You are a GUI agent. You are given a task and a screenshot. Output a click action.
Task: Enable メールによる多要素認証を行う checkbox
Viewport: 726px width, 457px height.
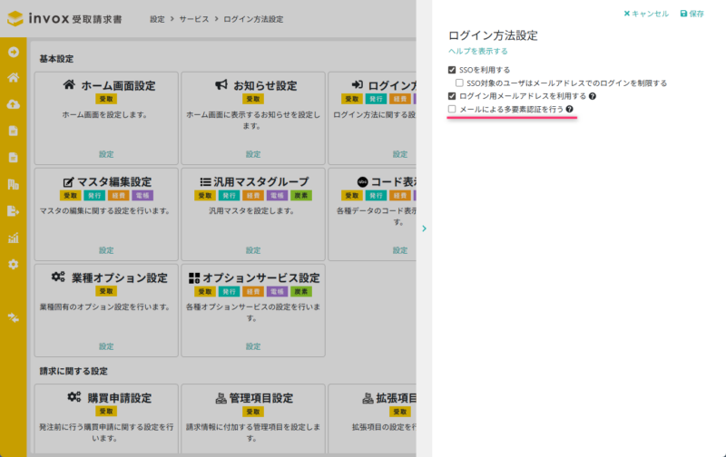452,109
